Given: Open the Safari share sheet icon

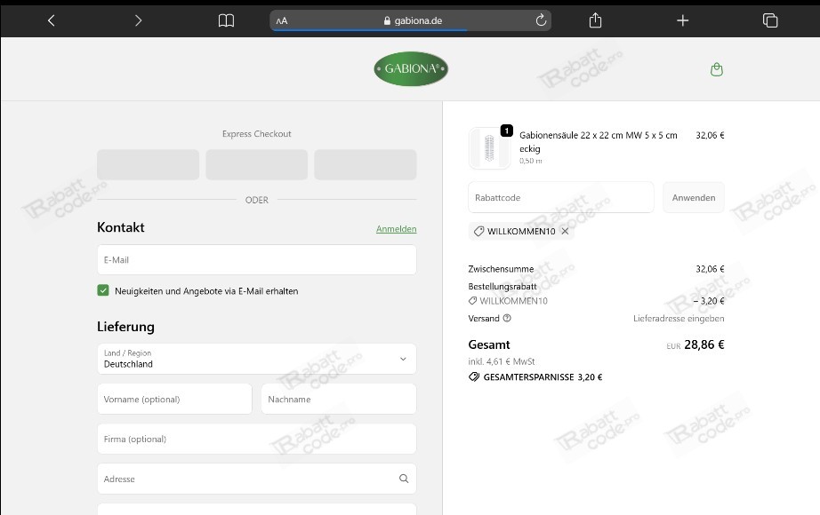Looking at the screenshot, I should (595, 20).
